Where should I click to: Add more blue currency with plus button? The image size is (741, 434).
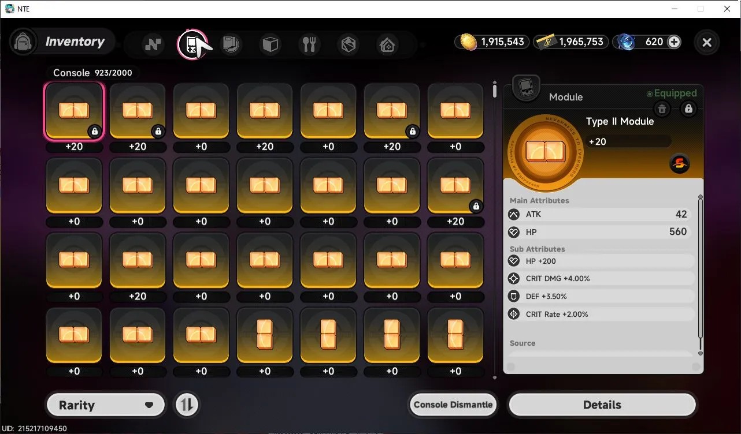click(x=674, y=42)
